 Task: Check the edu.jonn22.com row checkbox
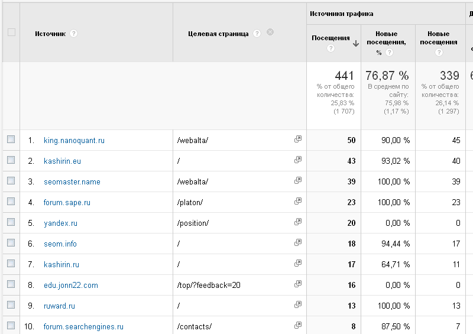[11, 284]
